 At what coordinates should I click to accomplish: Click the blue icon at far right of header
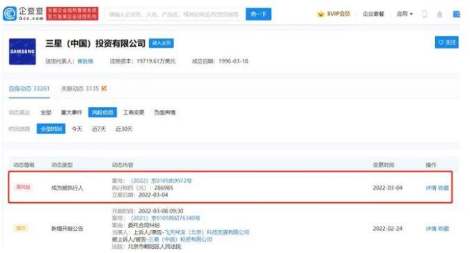(457, 14)
